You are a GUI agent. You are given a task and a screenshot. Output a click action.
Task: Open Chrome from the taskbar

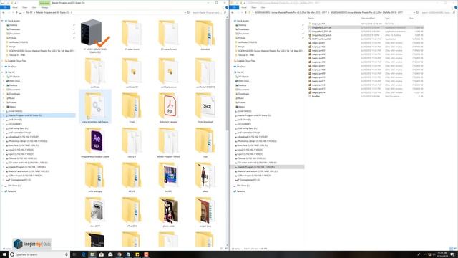pyautogui.click(x=120, y=254)
